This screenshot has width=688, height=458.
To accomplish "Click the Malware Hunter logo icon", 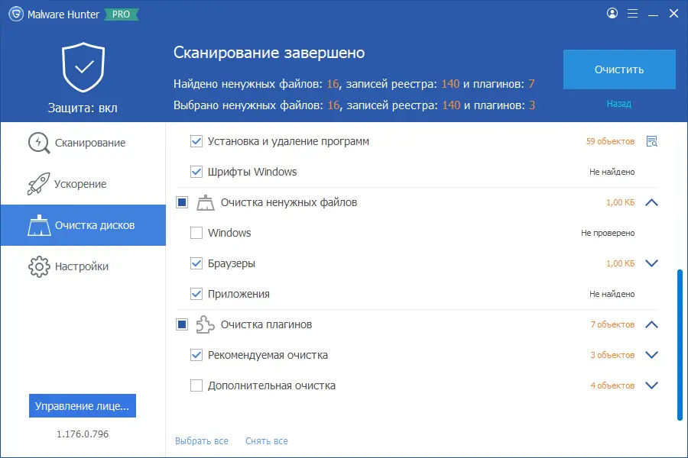I will coord(17,13).
